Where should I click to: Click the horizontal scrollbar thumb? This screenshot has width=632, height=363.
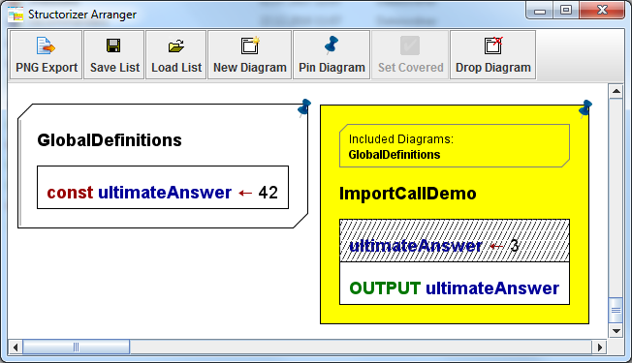(77, 347)
